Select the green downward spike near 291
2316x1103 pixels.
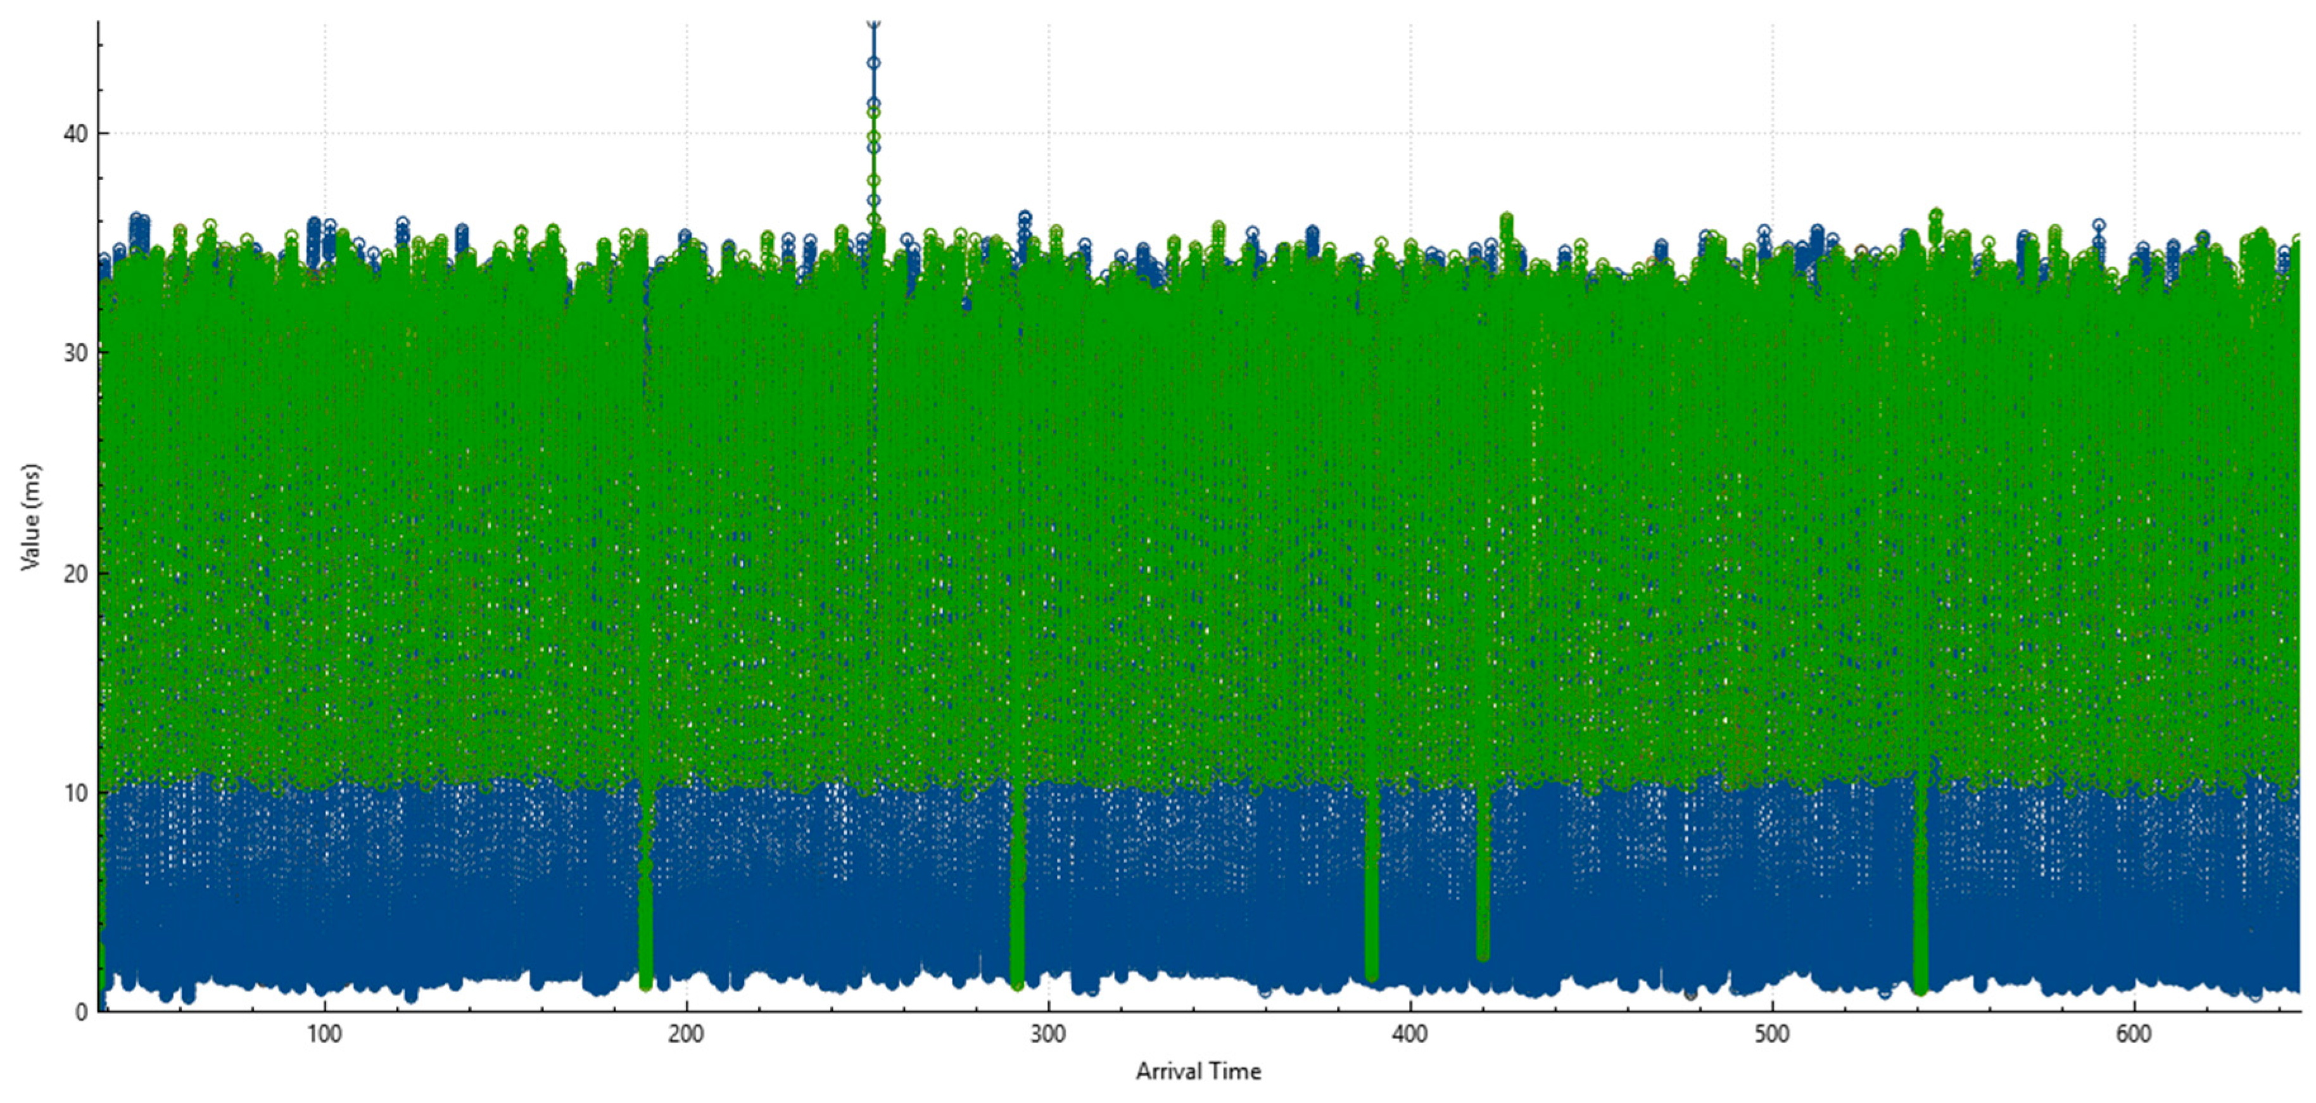(x=1017, y=899)
